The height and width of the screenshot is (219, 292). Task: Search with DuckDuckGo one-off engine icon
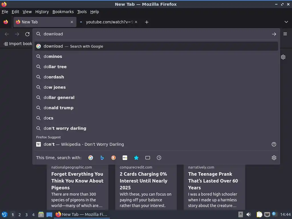[x=113, y=158]
